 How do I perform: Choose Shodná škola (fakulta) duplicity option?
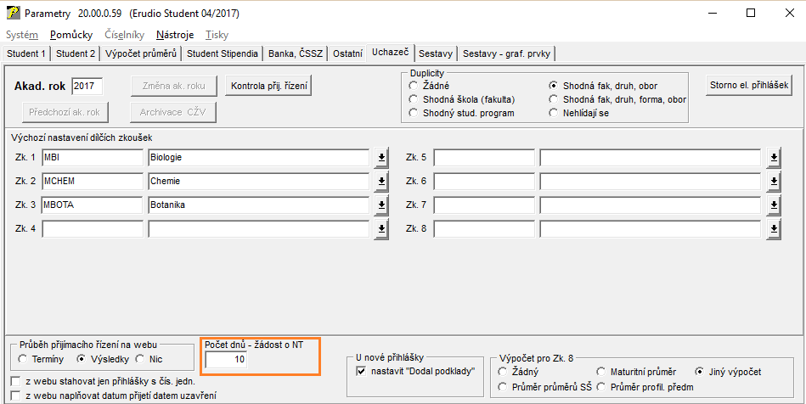click(x=414, y=99)
